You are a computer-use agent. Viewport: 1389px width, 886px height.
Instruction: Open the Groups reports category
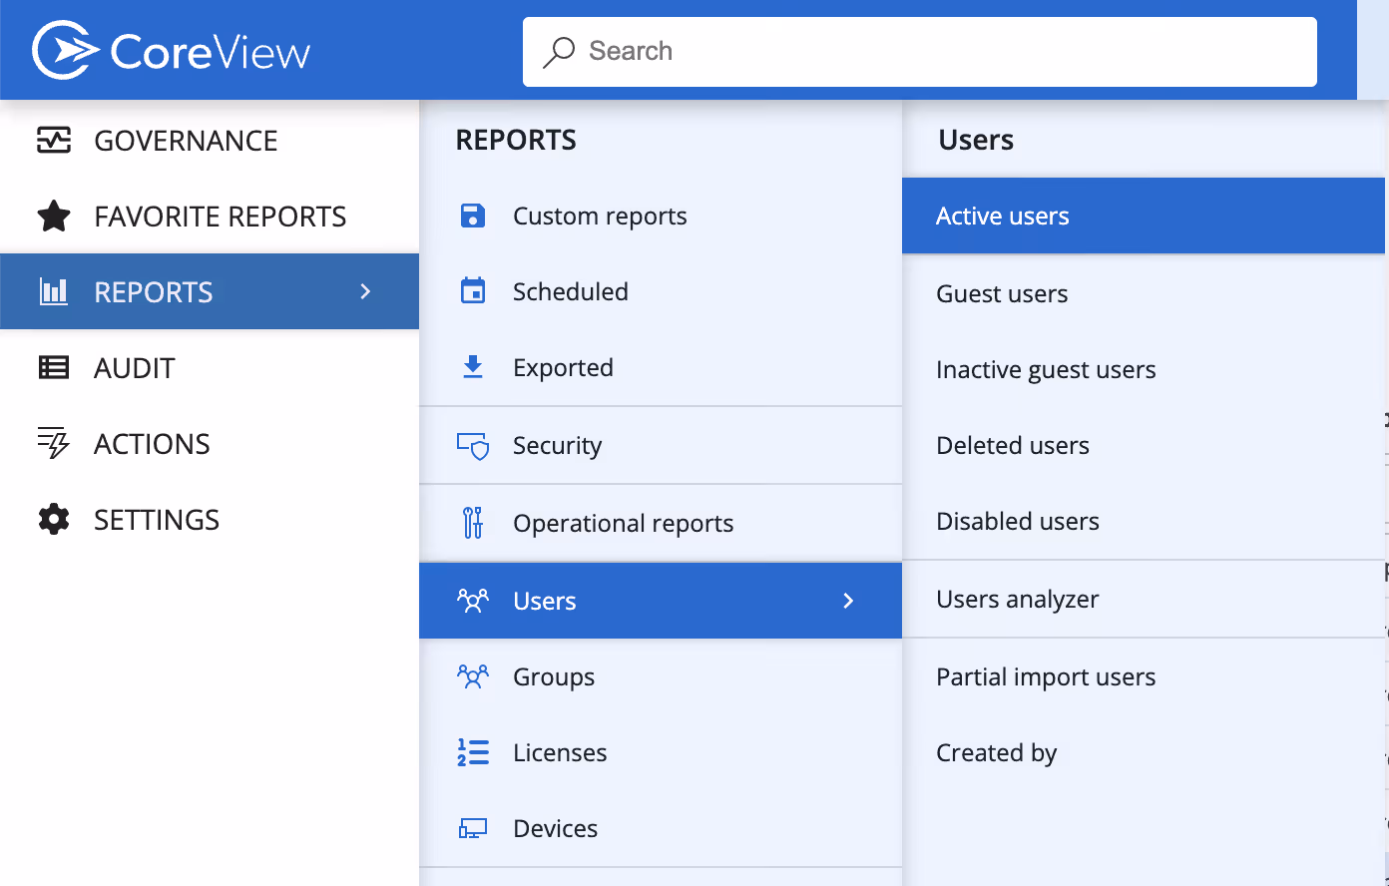(661, 676)
